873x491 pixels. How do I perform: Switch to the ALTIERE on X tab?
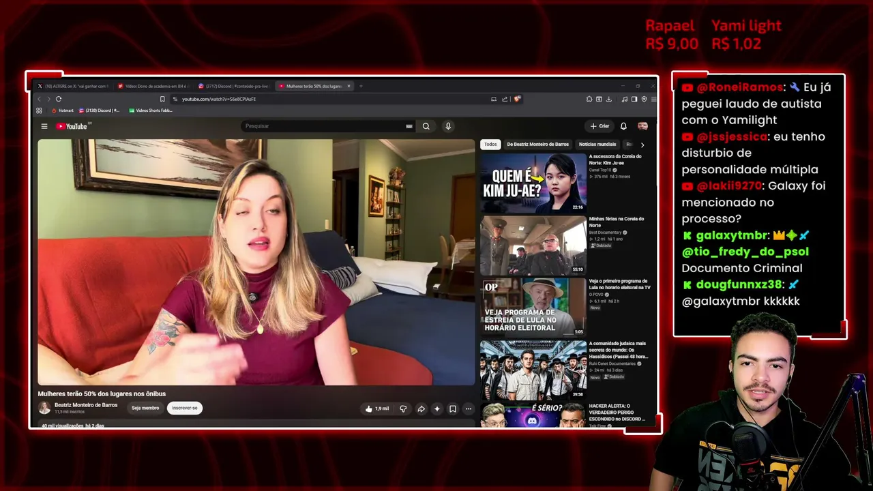(x=74, y=86)
